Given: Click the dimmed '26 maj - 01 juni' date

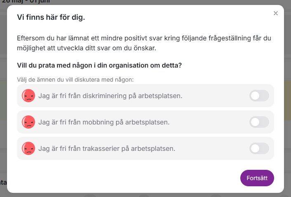Looking at the screenshot, I should tap(26, 2).
